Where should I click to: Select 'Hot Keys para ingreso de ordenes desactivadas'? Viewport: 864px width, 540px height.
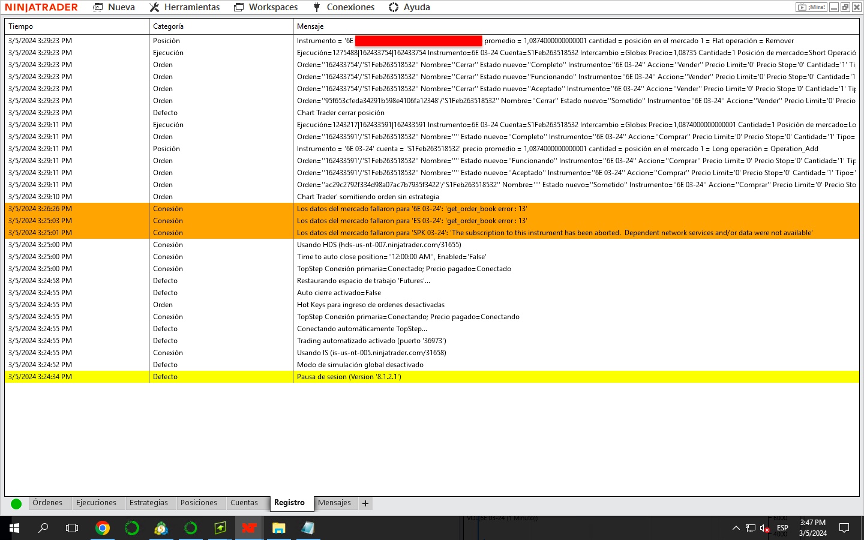coord(371,305)
